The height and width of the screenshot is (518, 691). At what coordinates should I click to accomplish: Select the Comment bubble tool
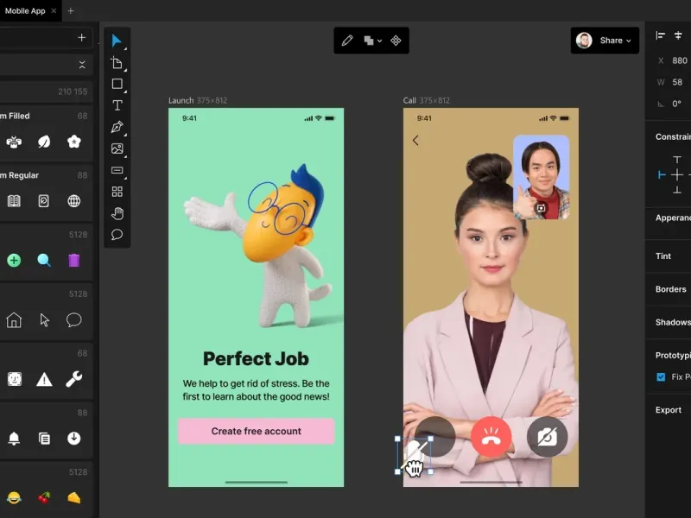[117, 235]
